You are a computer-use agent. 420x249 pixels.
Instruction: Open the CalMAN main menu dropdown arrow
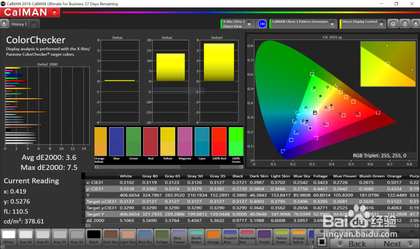55,12
